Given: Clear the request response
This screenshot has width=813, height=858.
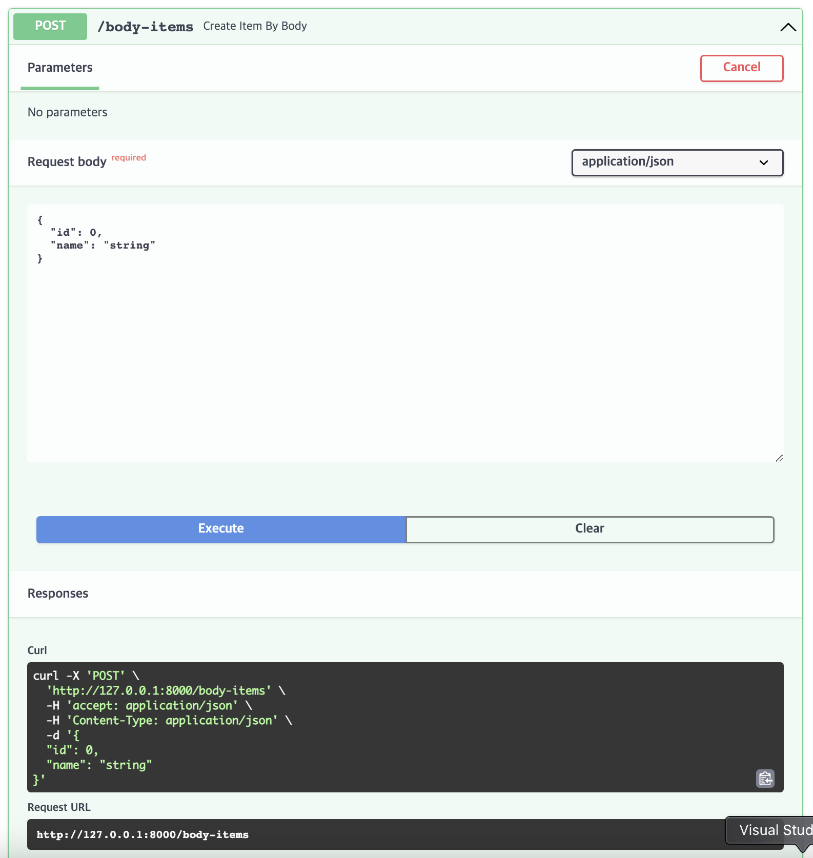Looking at the screenshot, I should (x=590, y=529).
